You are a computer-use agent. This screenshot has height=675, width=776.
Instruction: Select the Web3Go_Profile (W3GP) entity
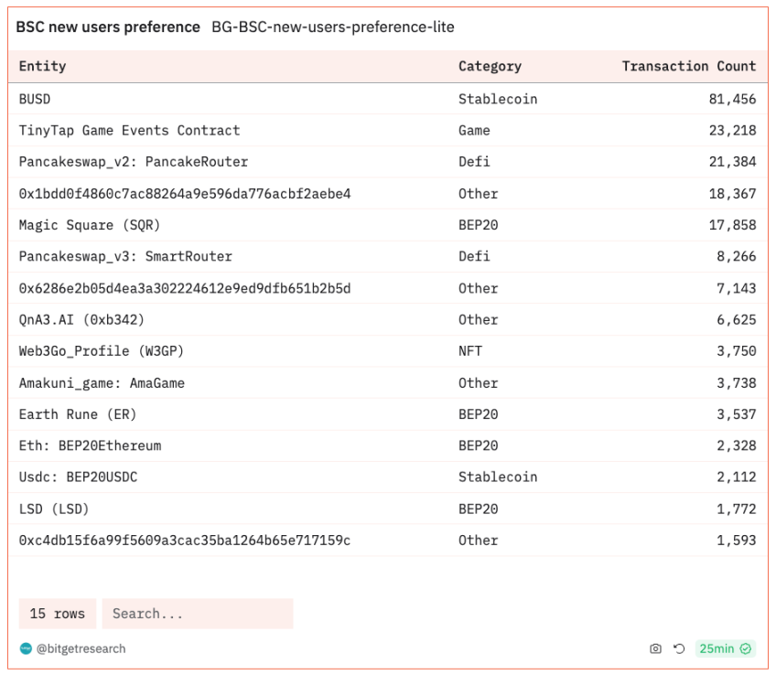[104, 351]
